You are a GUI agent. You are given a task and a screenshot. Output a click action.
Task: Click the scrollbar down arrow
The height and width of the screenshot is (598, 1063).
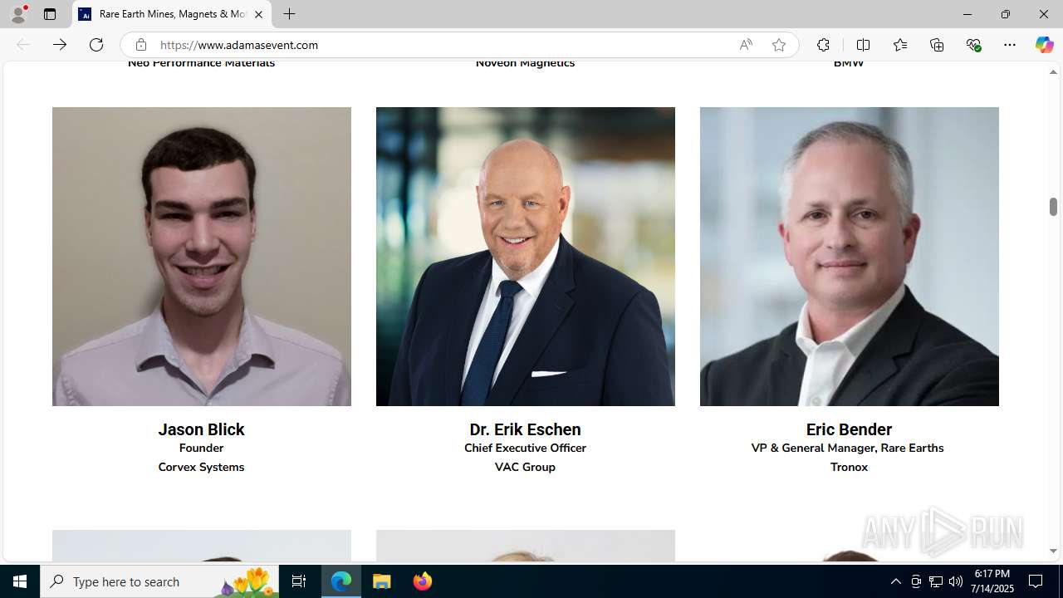click(1053, 551)
